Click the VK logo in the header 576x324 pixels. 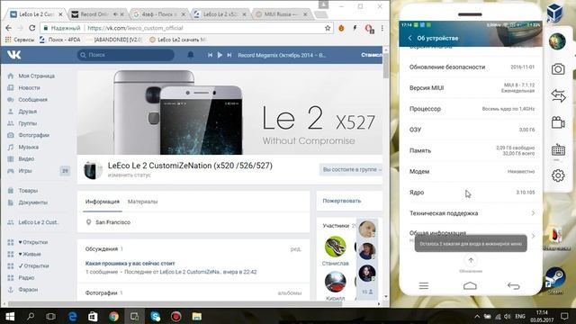click(x=14, y=55)
